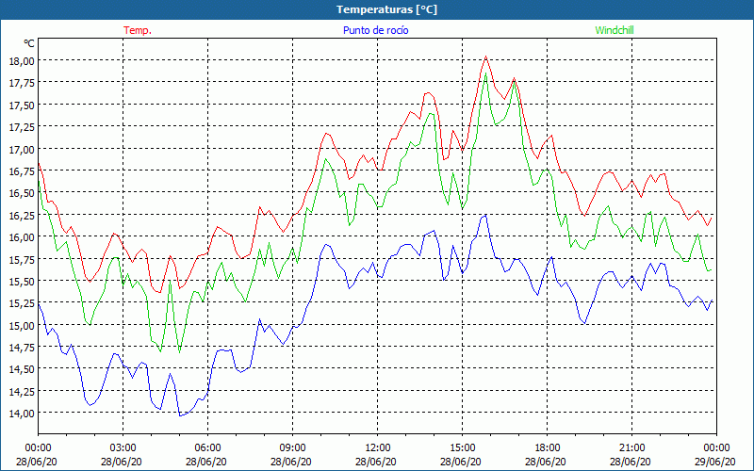Viewport: 754px width, 471px height.
Task: Click the °C axis unit label
Action: [29, 43]
